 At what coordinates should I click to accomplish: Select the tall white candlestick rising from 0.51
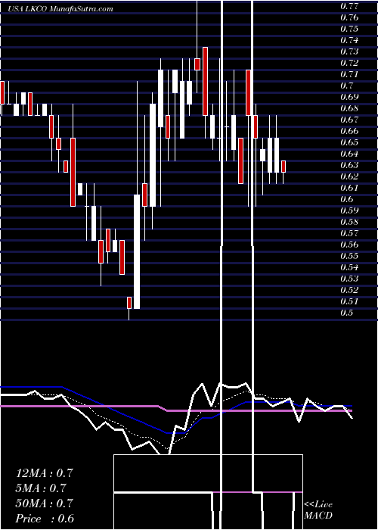[x=137, y=251]
